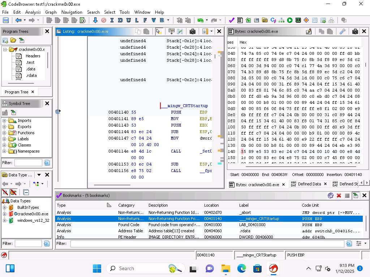This screenshot has width=370, height=277.
Task: Open the Bookmarks purple checkmark toolbar icon
Action: click(x=232, y=21)
